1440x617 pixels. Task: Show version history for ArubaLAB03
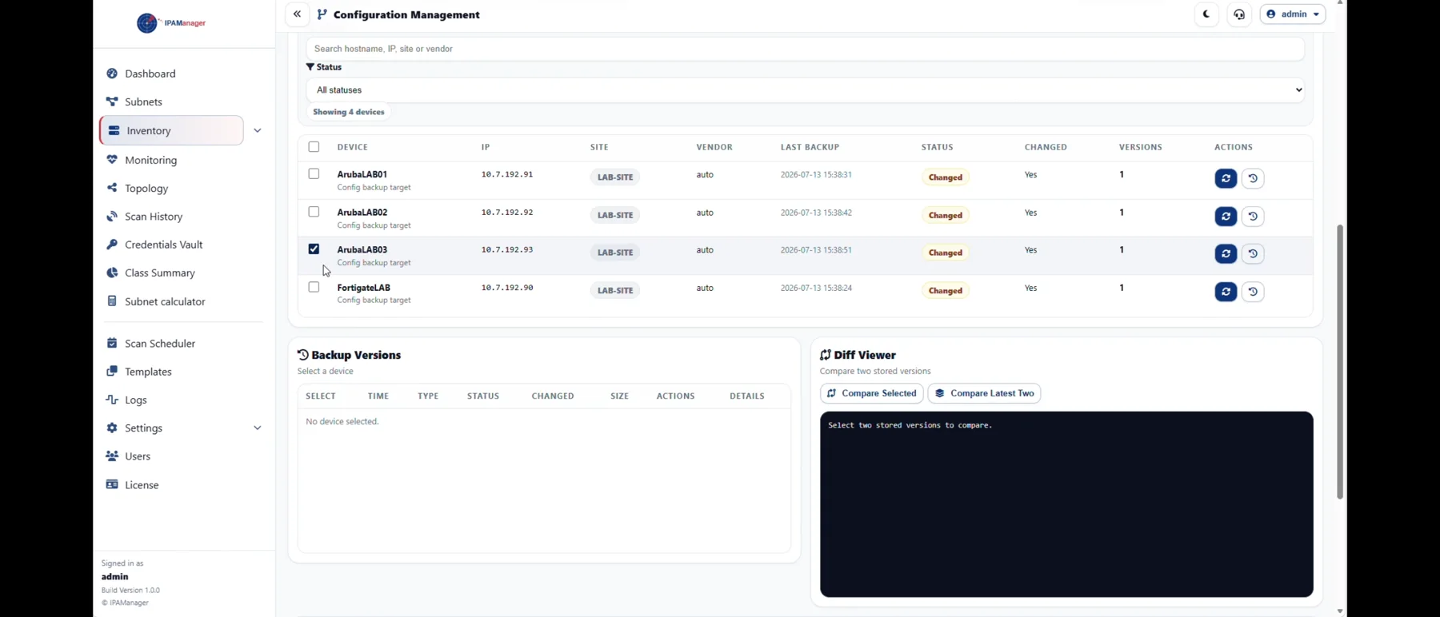(1253, 254)
